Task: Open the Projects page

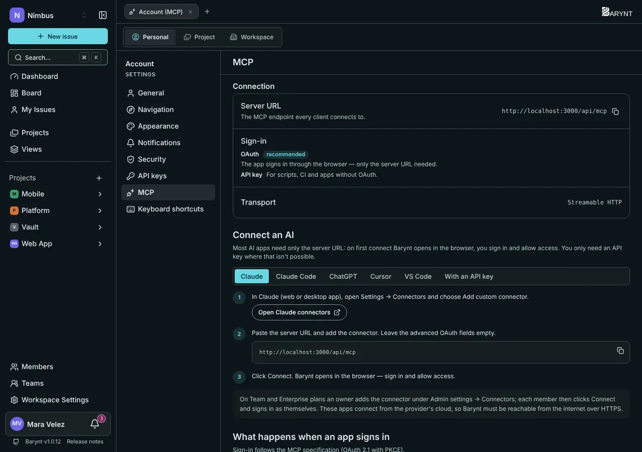Action: click(58, 133)
